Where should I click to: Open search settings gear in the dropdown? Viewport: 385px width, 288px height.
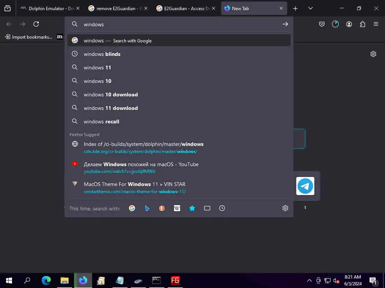tap(285, 208)
